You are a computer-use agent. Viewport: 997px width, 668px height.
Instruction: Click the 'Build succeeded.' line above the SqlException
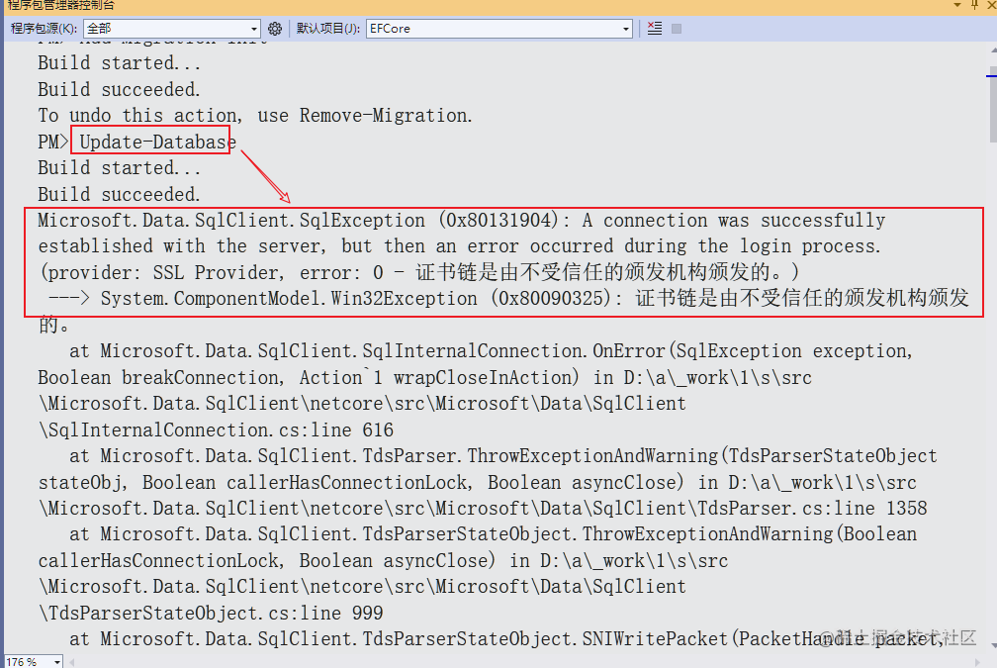click(x=119, y=194)
